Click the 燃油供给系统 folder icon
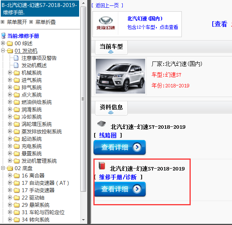This screenshot has height=225, width=232. pos(17,102)
